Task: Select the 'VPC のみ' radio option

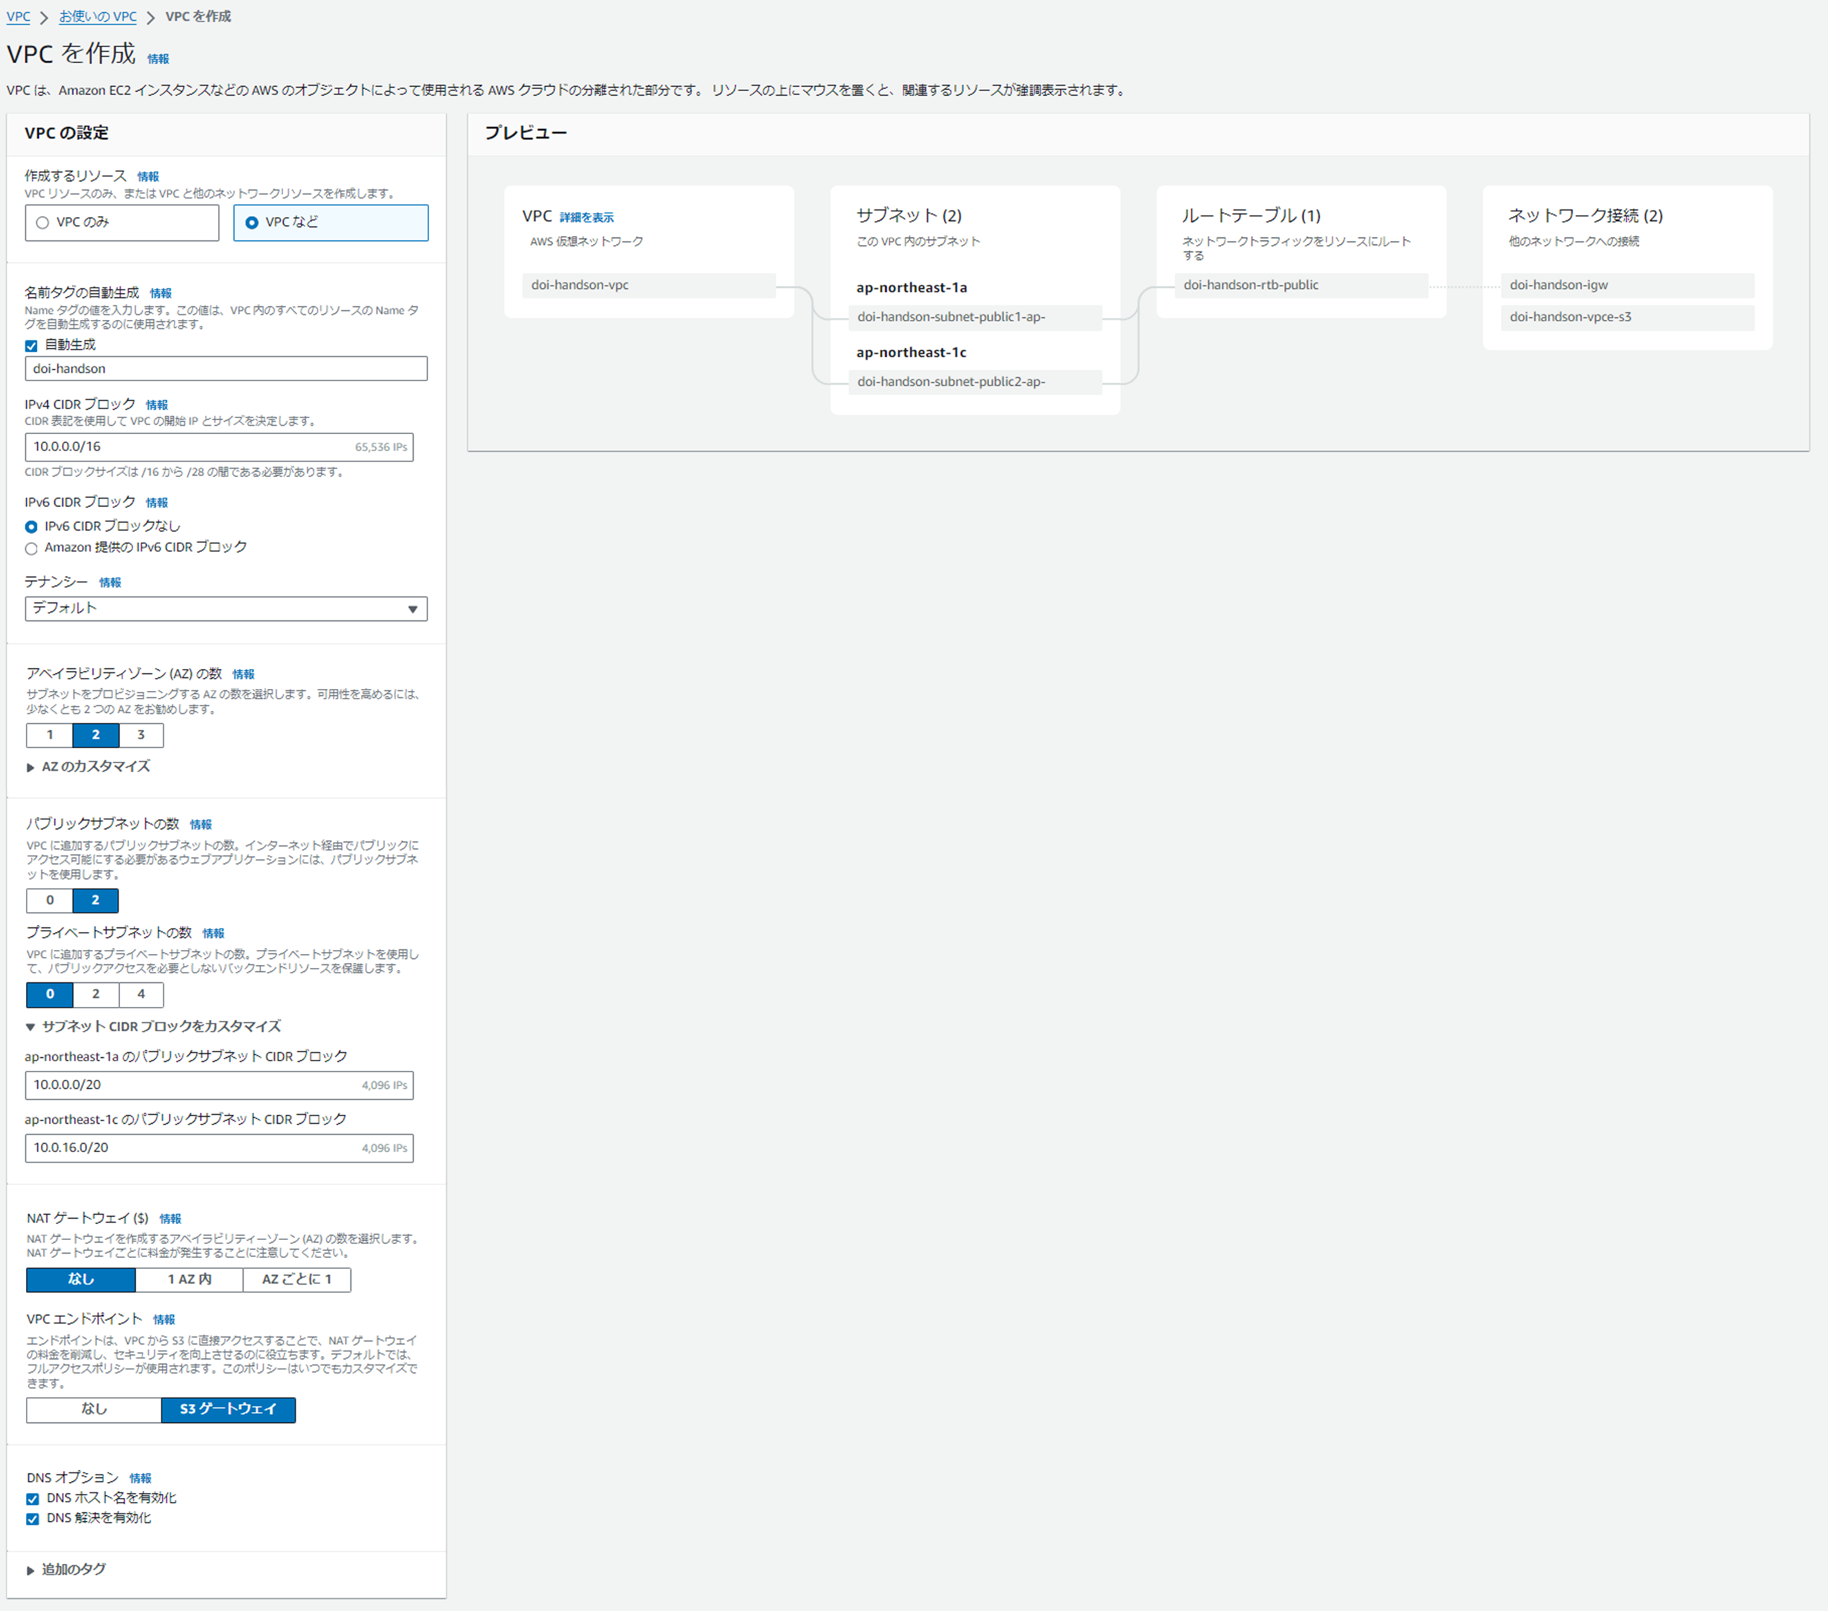Action: [x=43, y=222]
